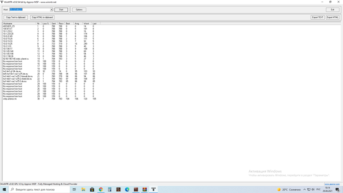This screenshot has height=193, width=343.
Task: Switch the РУС input language indicator
Action: click(318, 190)
